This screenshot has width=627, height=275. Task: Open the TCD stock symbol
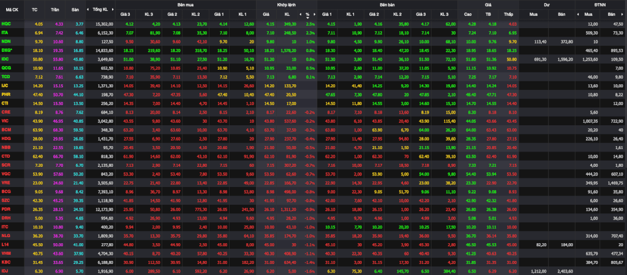(6, 76)
